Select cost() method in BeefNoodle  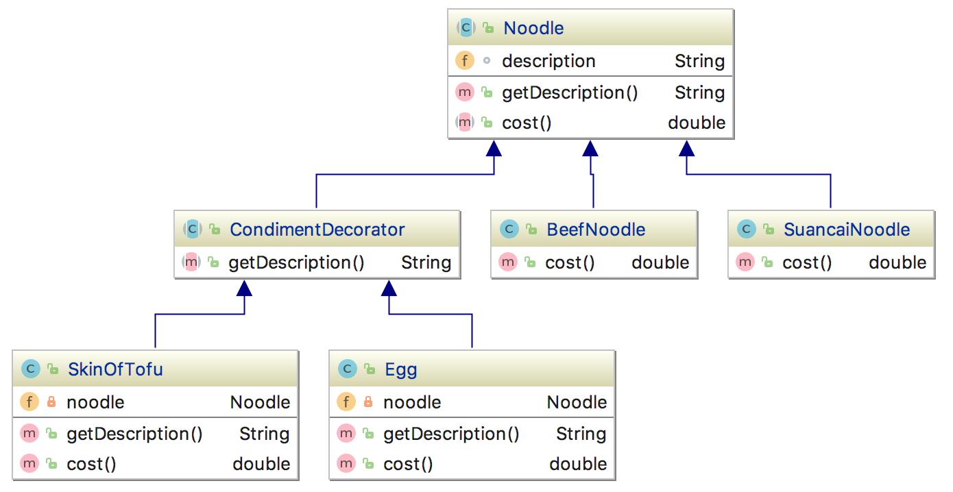[x=570, y=262]
